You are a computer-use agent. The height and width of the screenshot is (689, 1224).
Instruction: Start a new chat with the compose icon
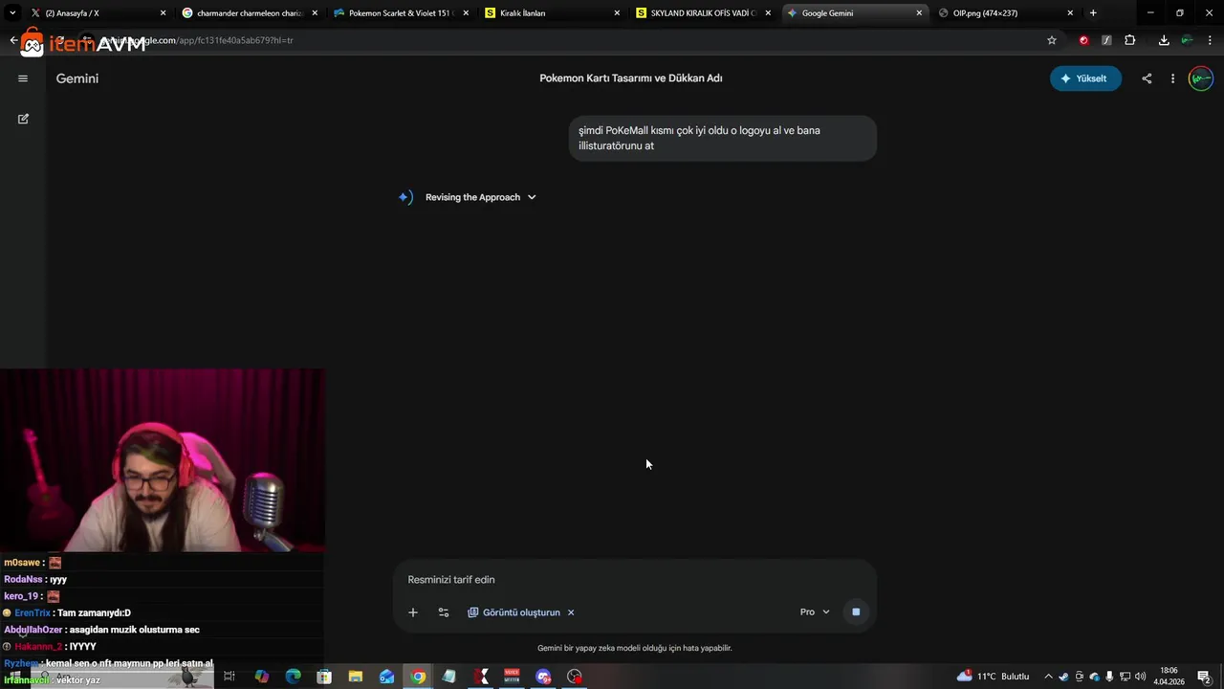pyautogui.click(x=23, y=119)
